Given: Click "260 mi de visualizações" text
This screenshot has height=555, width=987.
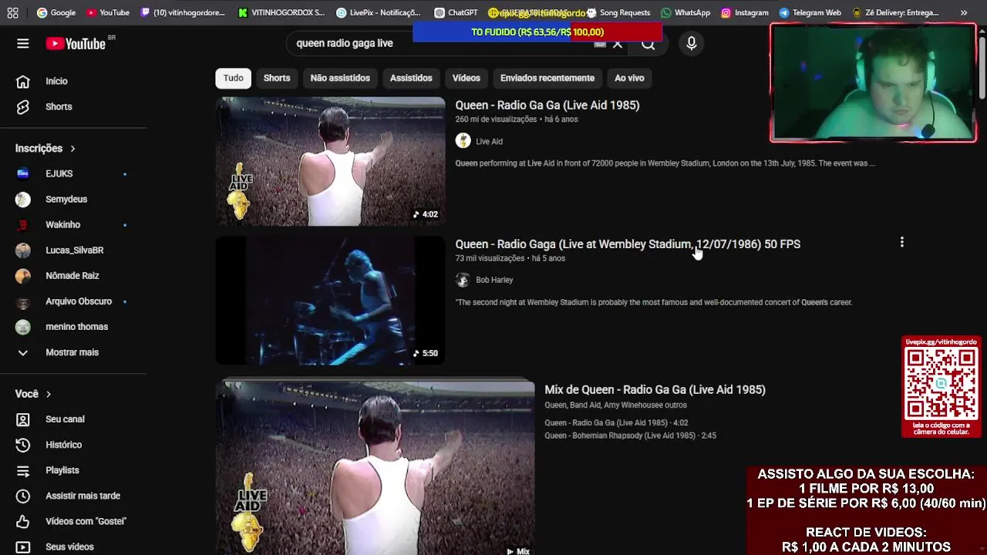Looking at the screenshot, I should pos(496,119).
